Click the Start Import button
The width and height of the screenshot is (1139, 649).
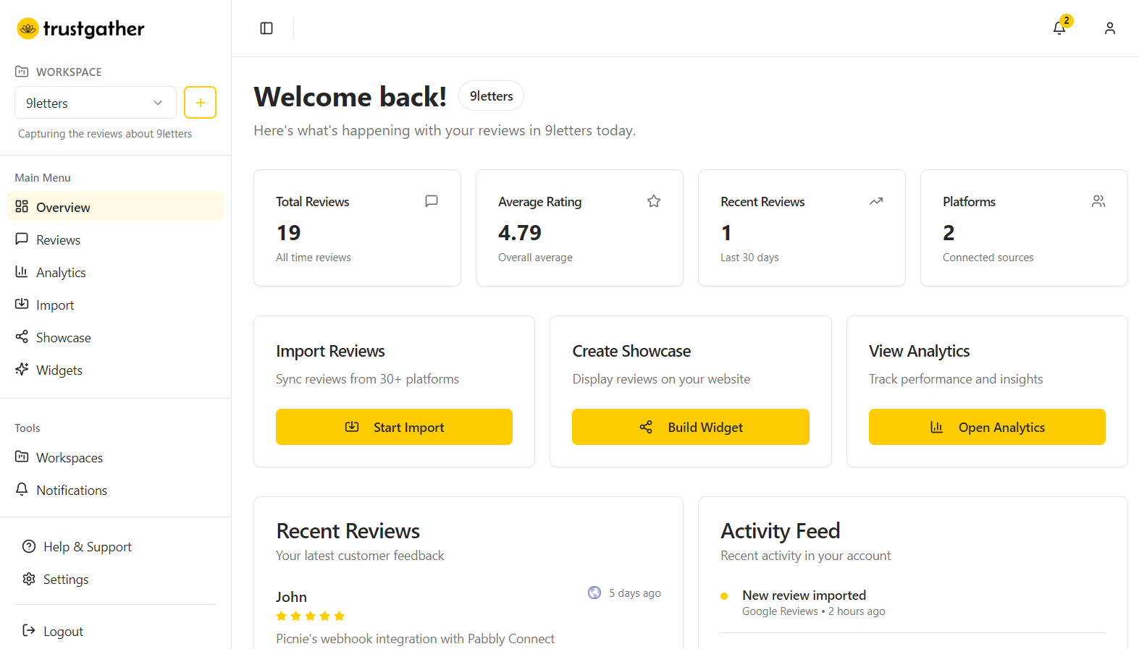(x=394, y=427)
